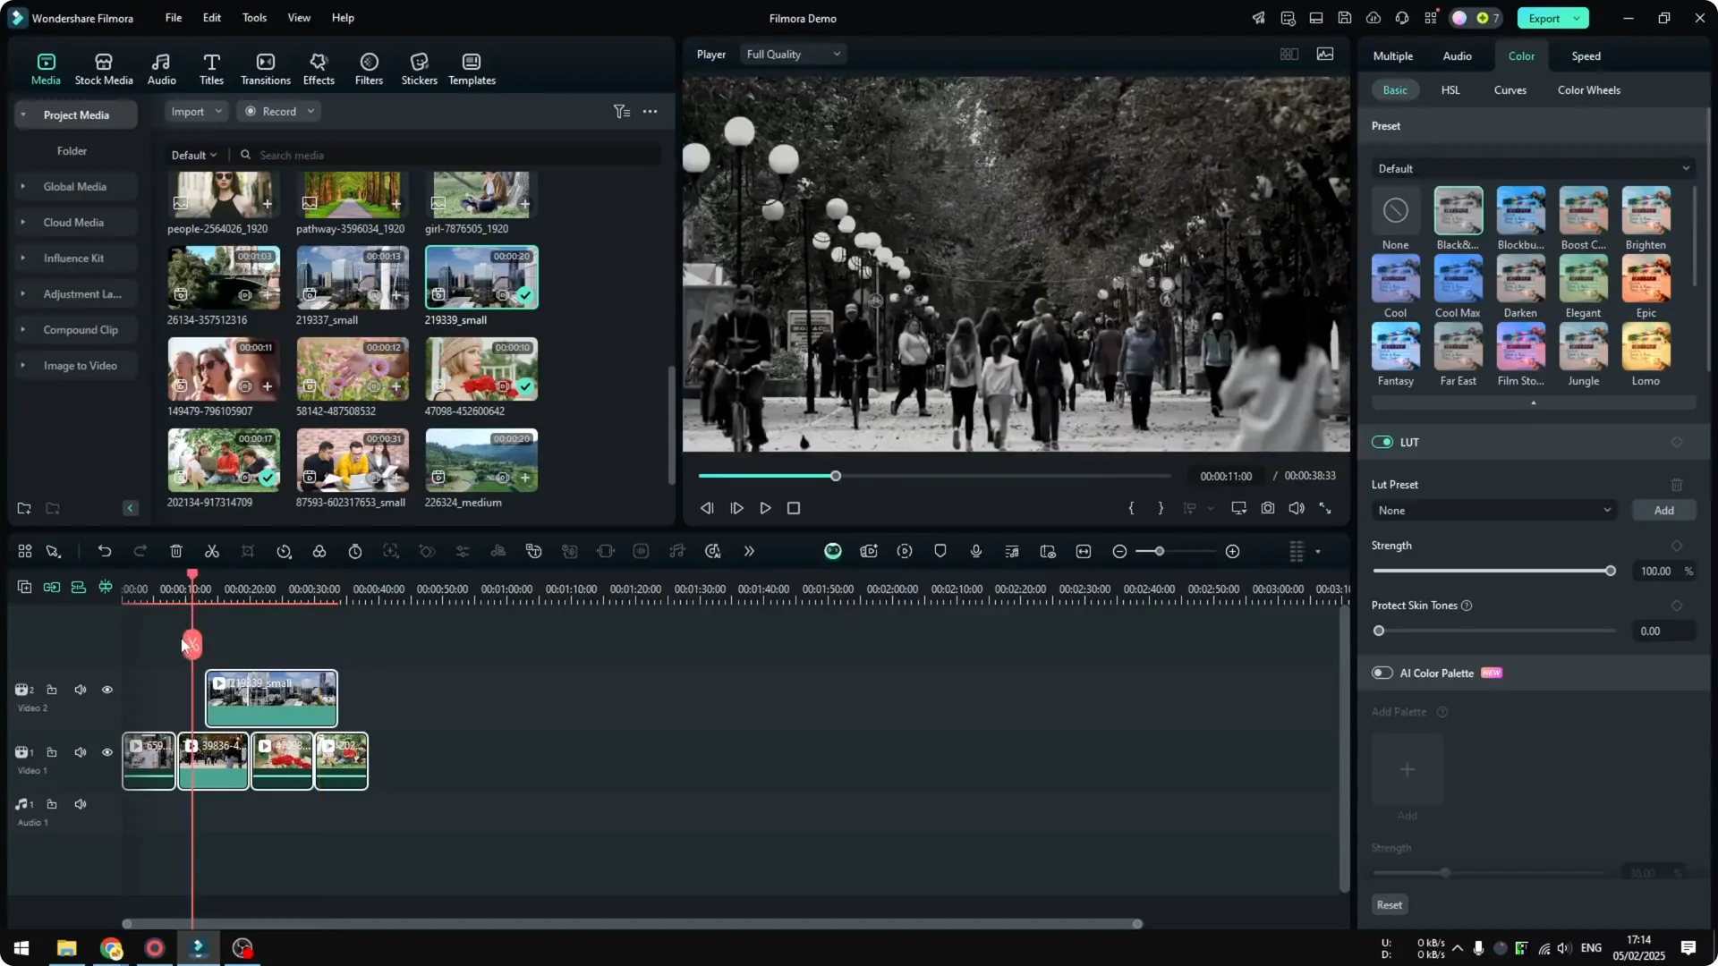
Task: Switch to the HSL tab in Color settings
Action: point(1450,89)
